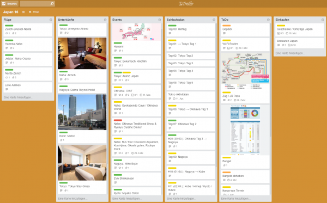327x203 pixels.
Task: Open the Events list options menu
Action: [160, 20]
